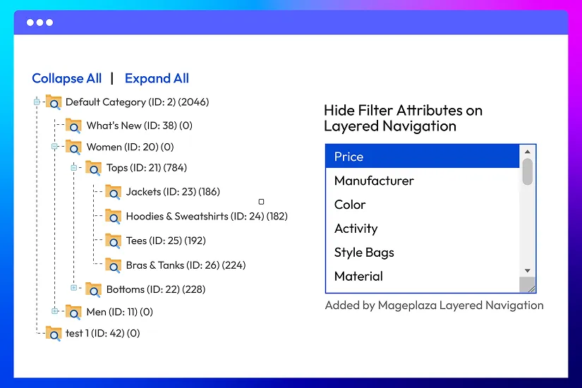Screen dimensions: 582x388
Task: Collapse the Default Category tree node
Action: click(x=37, y=102)
